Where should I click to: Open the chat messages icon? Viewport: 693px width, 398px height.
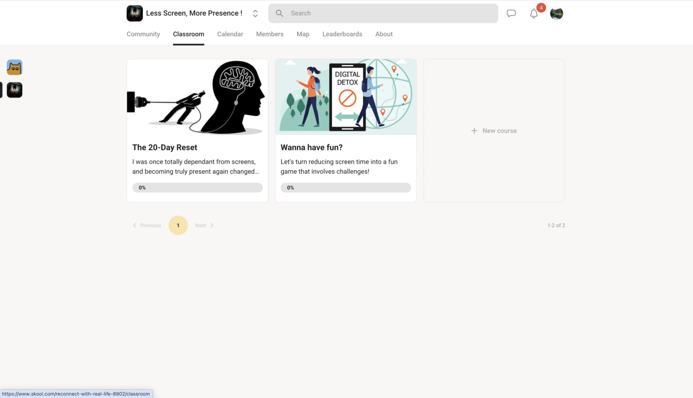tap(511, 13)
